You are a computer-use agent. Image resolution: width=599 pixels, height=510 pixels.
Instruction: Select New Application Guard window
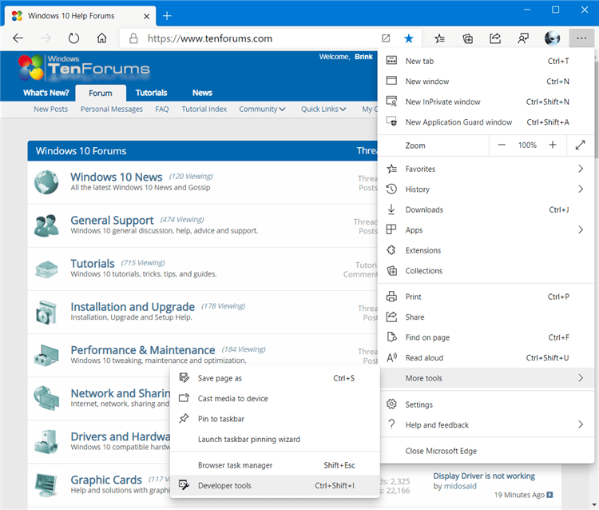click(486, 122)
